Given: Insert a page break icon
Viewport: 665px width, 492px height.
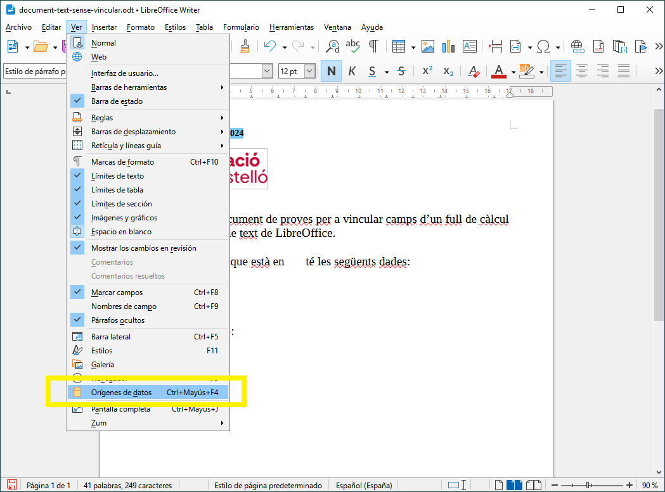Looking at the screenshot, I should [495, 46].
